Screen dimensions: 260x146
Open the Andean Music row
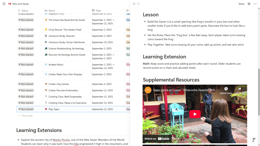pyautogui.click(x=56, y=65)
